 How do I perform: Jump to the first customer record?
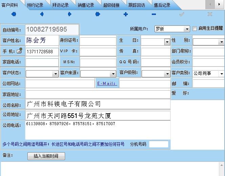(14, 14)
